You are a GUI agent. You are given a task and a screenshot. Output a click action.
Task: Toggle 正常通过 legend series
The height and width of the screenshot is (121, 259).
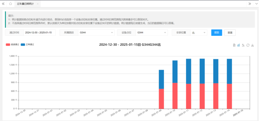pos(27,45)
